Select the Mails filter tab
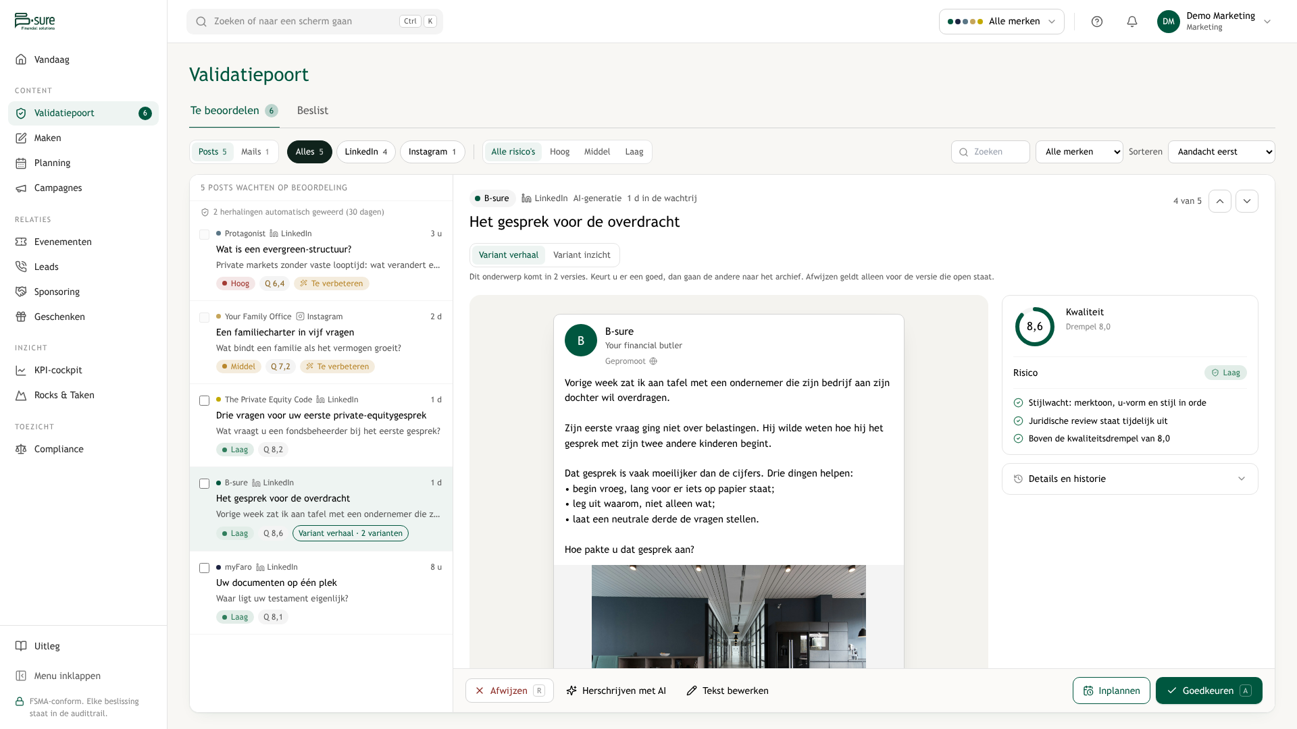 pos(255,152)
